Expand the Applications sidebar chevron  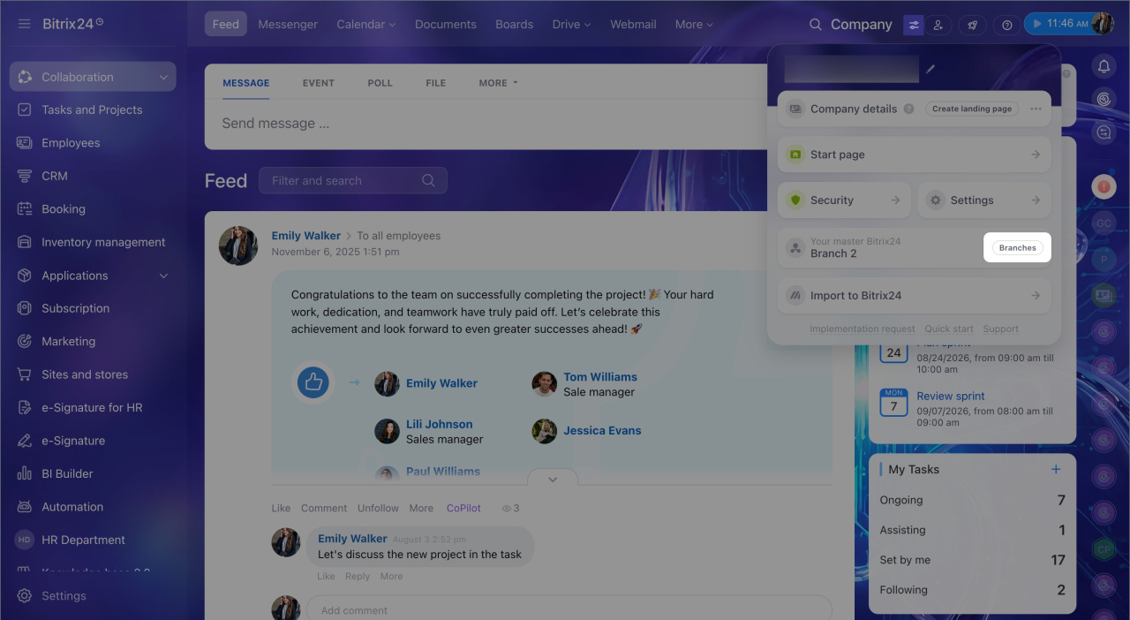163,276
